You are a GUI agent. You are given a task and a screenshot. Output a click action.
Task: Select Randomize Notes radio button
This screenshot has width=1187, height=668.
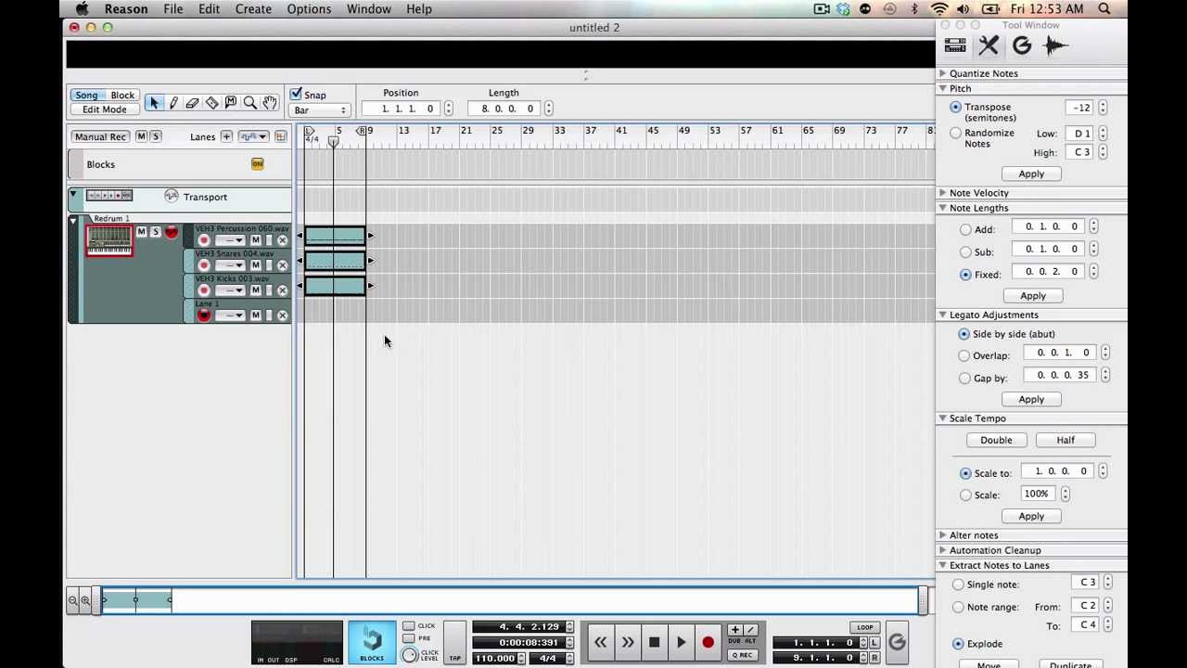point(956,134)
